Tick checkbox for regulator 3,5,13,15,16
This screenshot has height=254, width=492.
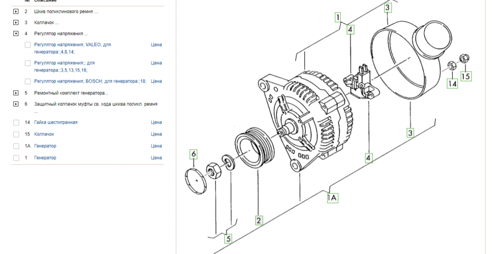tap(28, 63)
